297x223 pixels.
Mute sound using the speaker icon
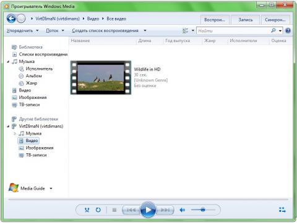[183, 210]
